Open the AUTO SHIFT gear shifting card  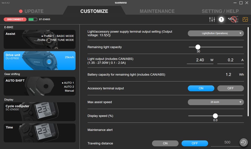[39, 86]
